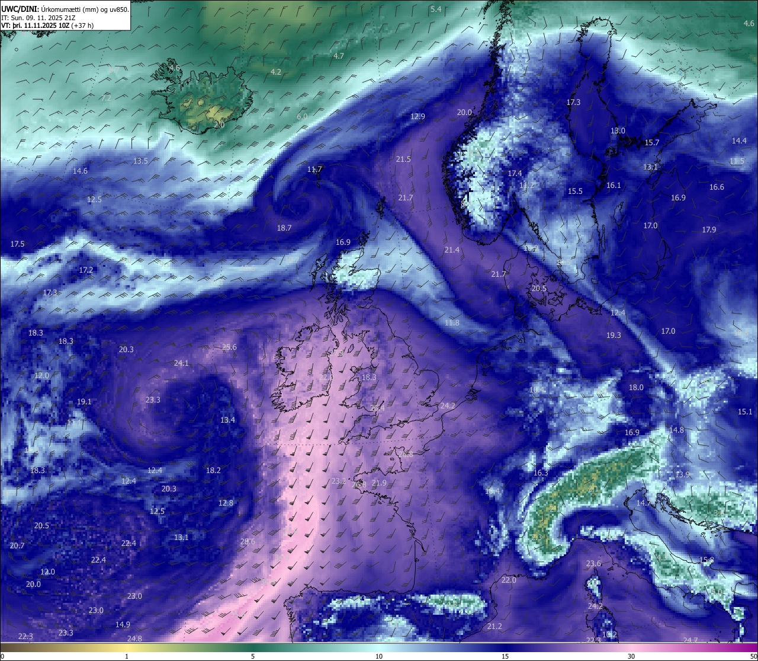Viewport: 758px width, 661px height.
Task: Click the 14.7 value label
Action: pos(643,503)
